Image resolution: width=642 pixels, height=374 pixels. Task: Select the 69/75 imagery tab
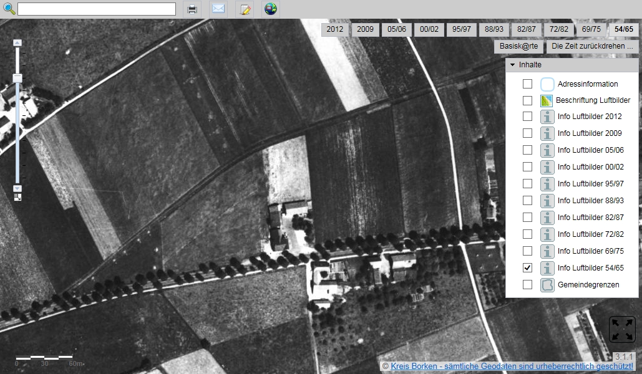pyautogui.click(x=591, y=29)
